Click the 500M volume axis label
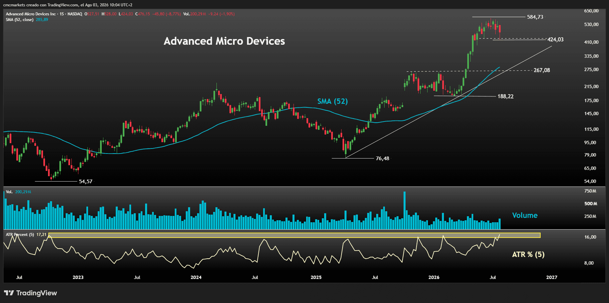This screenshot has height=303, width=609. (x=591, y=204)
